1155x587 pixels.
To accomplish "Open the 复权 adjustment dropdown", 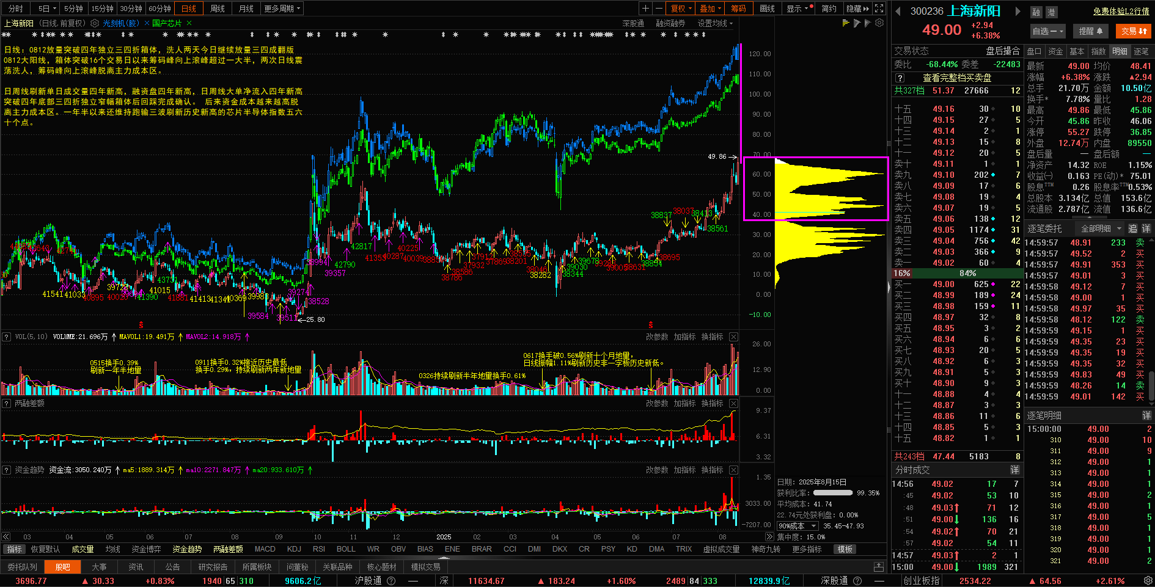I will (681, 9).
